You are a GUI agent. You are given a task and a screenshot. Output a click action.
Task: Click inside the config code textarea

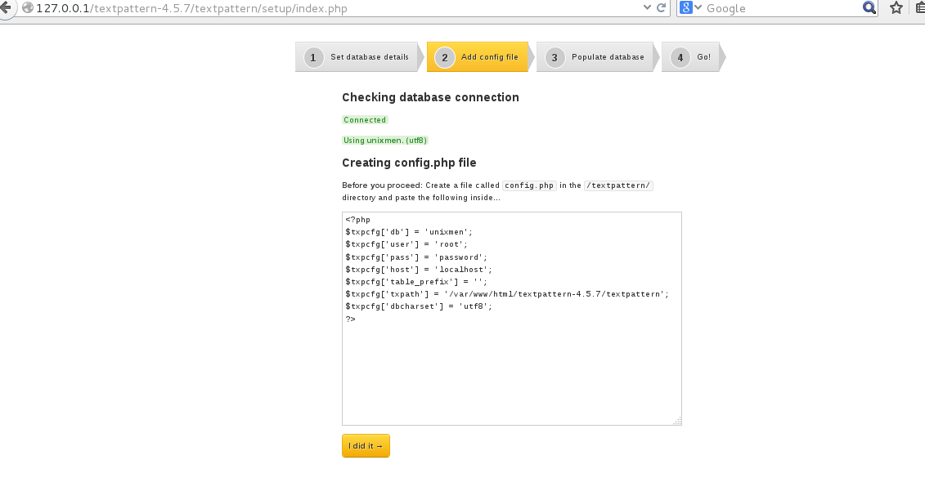pyautogui.click(x=512, y=319)
